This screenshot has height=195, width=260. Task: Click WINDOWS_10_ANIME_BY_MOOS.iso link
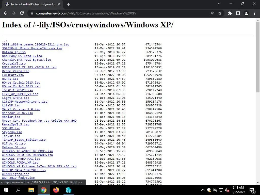(x=27, y=151)
